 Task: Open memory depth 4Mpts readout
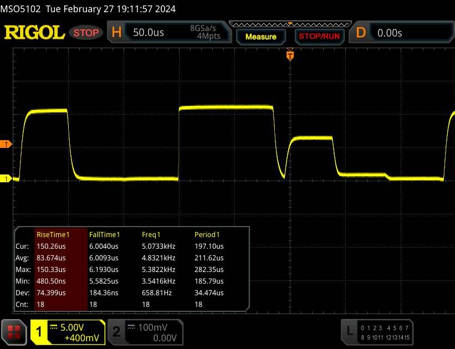coord(208,36)
